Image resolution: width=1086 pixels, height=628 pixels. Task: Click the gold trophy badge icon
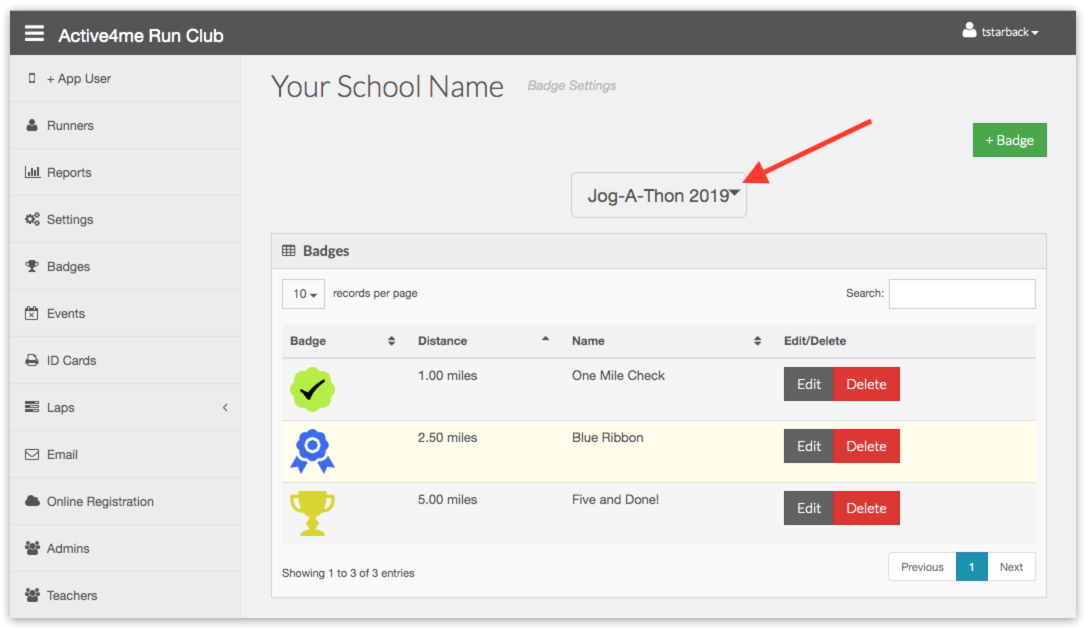point(312,513)
